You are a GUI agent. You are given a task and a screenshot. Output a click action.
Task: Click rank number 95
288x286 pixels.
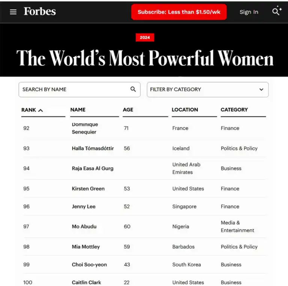click(x=26, y=188)
